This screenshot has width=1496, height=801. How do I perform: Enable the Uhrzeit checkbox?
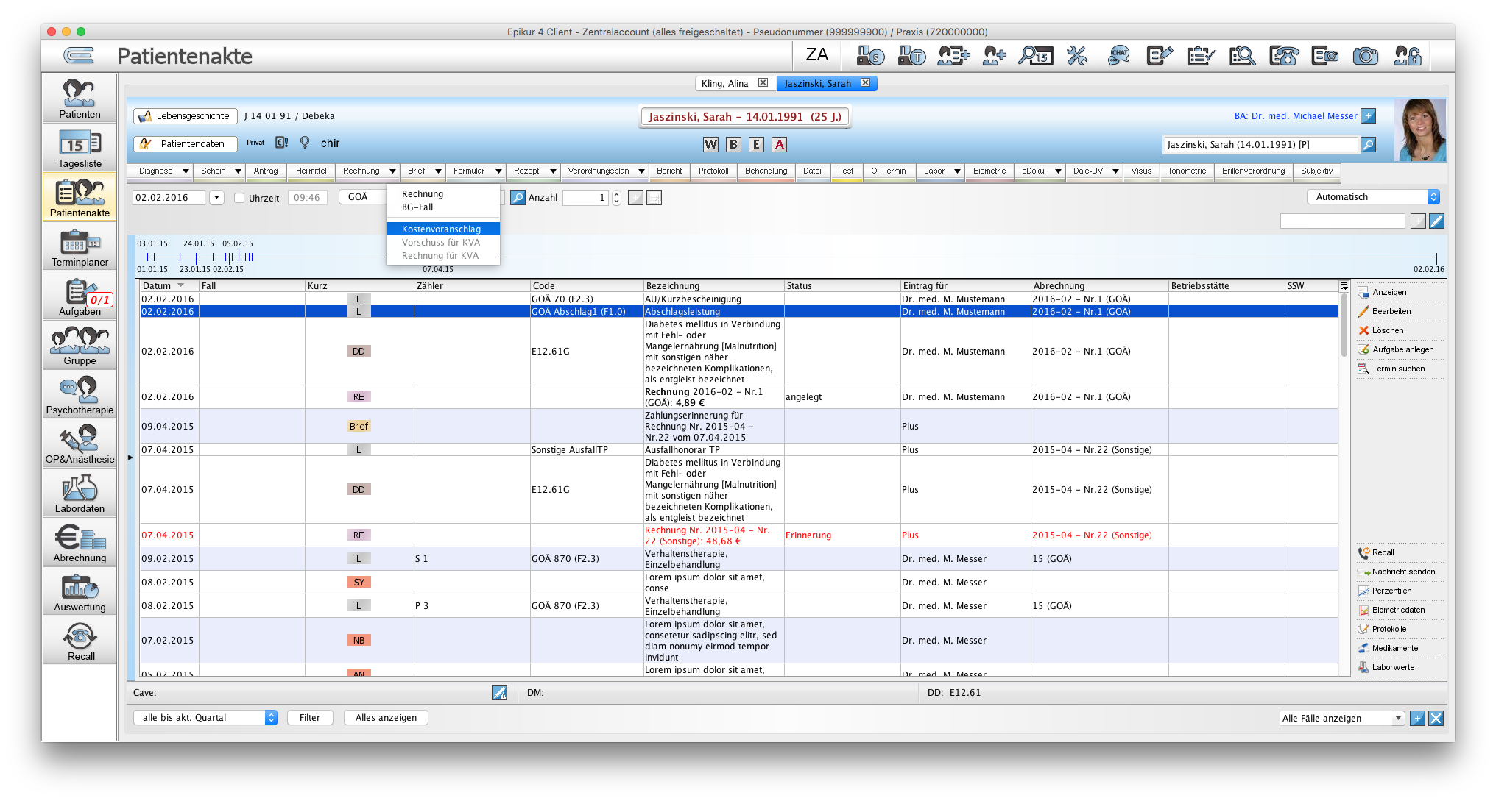click(239, 198)
